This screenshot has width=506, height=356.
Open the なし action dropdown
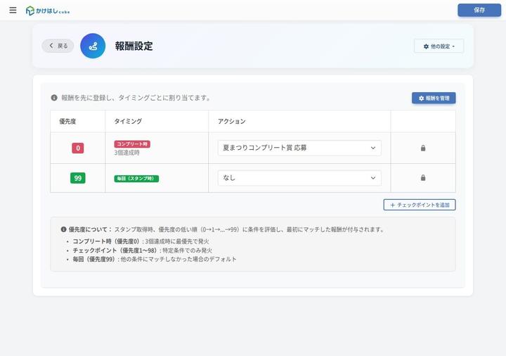299,178
